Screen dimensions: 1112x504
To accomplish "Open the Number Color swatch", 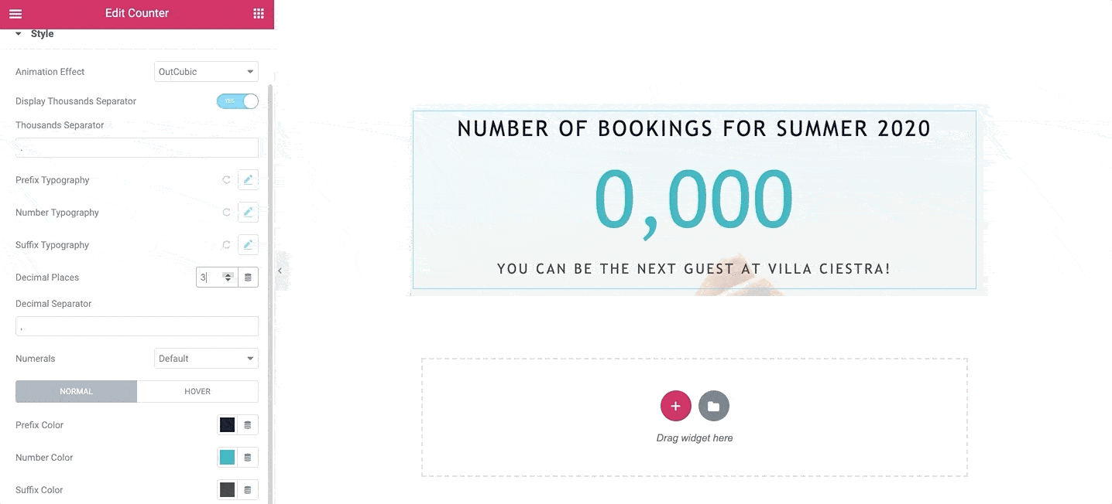I will [227, 458].
